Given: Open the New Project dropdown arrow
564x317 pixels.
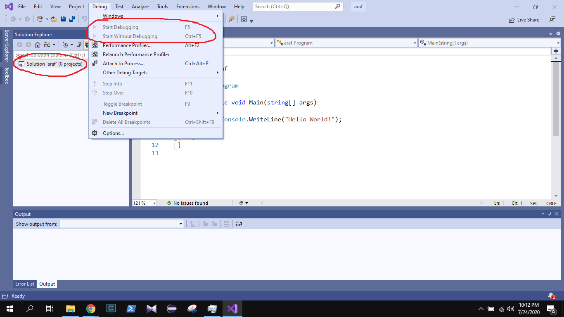Looking at the screenshot, I should (x=47, y=19).
